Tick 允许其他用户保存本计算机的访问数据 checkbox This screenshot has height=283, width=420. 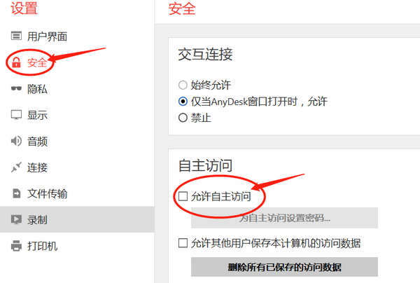pyautogui.click(x=183, y=243)
